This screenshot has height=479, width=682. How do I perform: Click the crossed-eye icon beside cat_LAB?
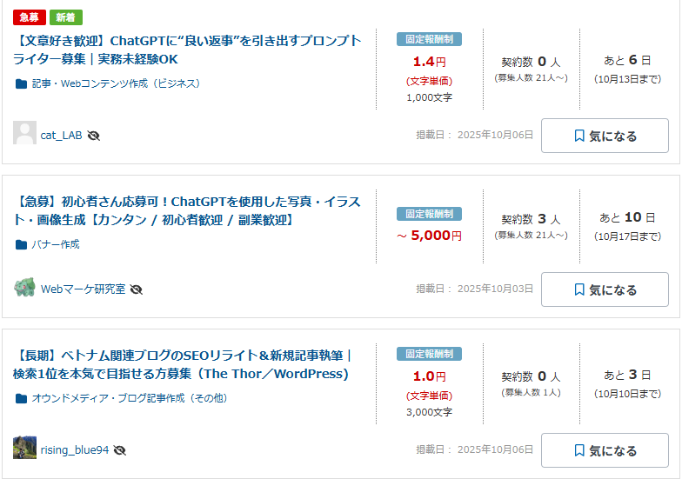[x=94, y=136]
